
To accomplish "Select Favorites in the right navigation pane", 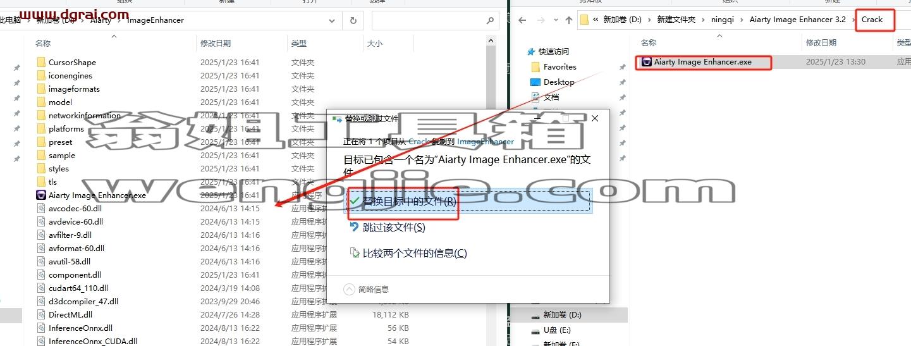I will (x=560, y=66).
